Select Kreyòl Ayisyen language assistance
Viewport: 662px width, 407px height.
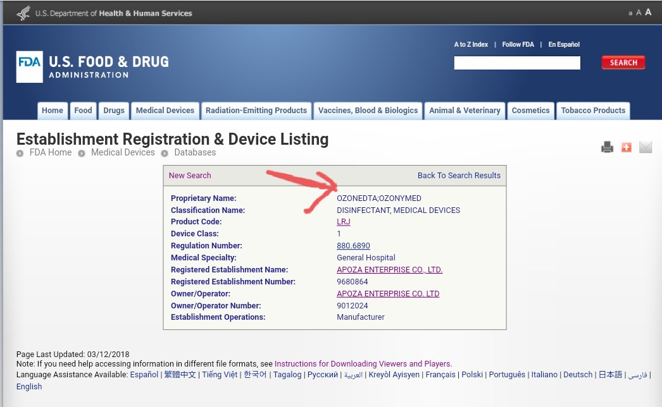(394, 375)
